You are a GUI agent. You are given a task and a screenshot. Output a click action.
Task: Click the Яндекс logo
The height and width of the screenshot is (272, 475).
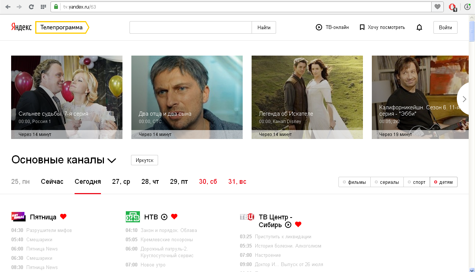(21, 27)
